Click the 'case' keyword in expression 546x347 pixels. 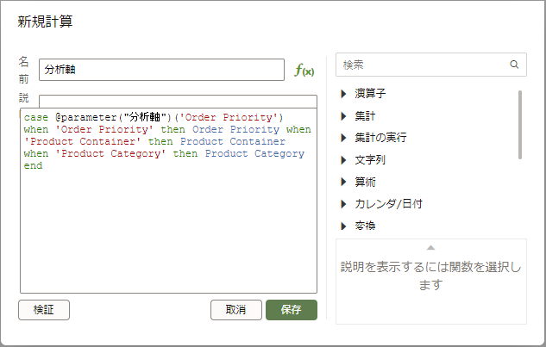(x=36, y=117)
